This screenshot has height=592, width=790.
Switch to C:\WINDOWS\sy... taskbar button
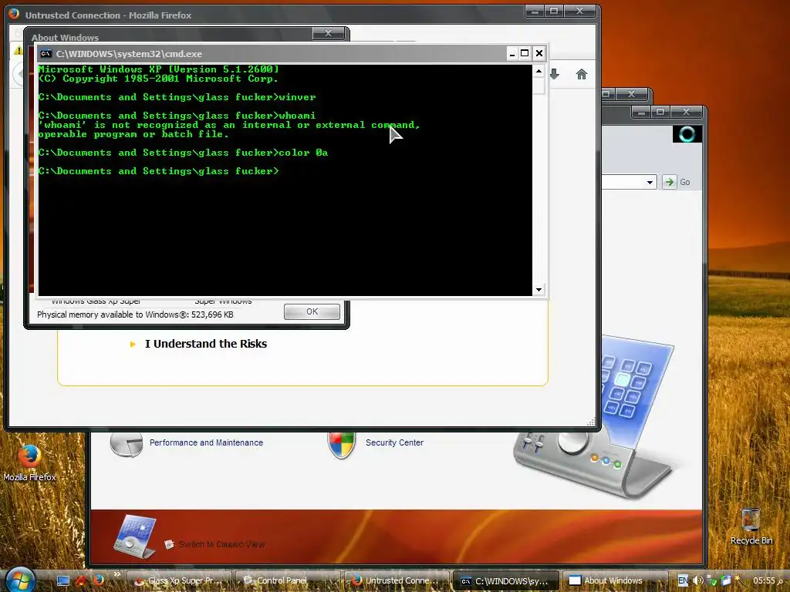[506, 580]
